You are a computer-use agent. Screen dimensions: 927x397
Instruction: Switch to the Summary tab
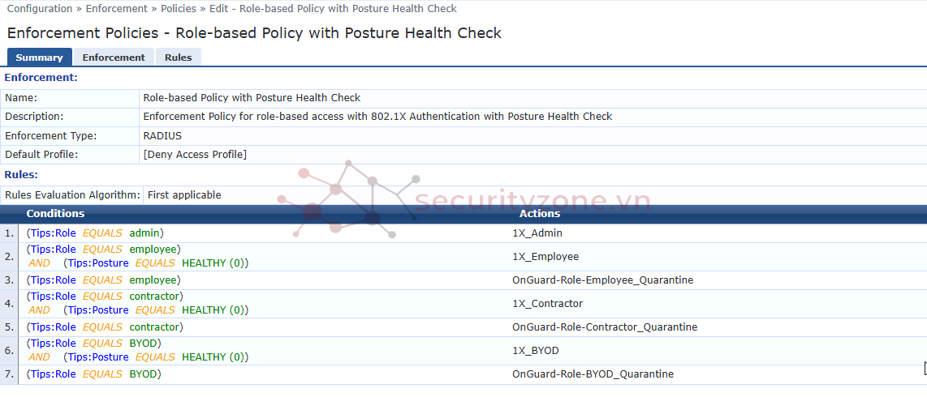(39, 58)
